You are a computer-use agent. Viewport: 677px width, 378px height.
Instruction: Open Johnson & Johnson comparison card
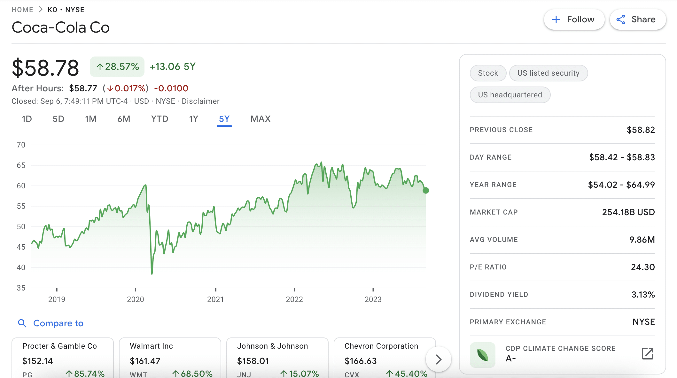pyautogui.click(x=277, y=358)
